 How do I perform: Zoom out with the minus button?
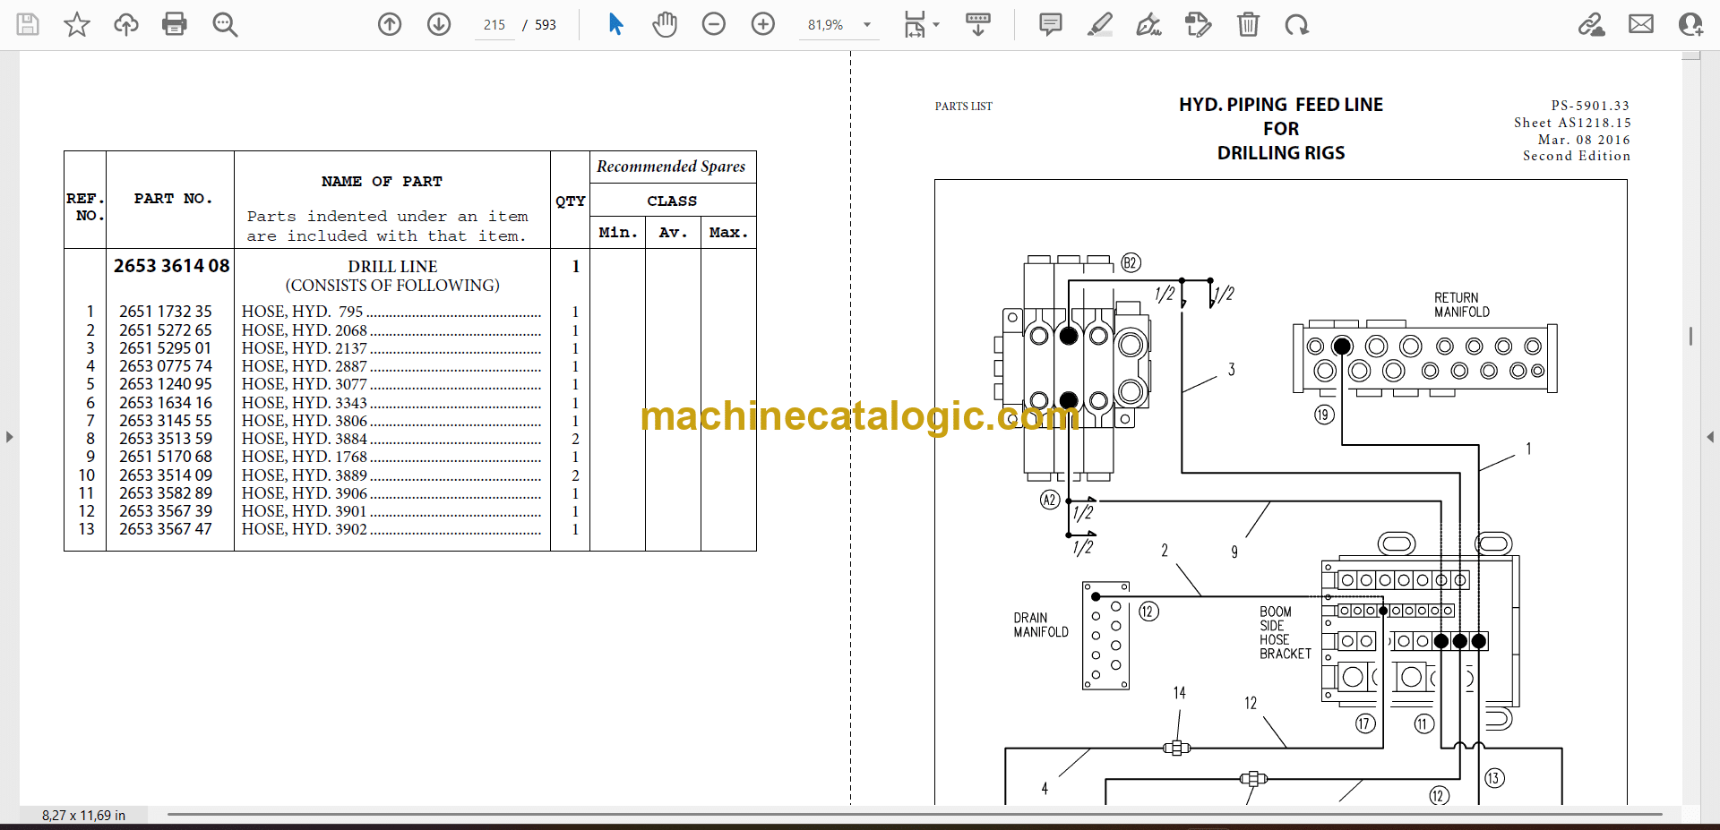pos(714,24)
